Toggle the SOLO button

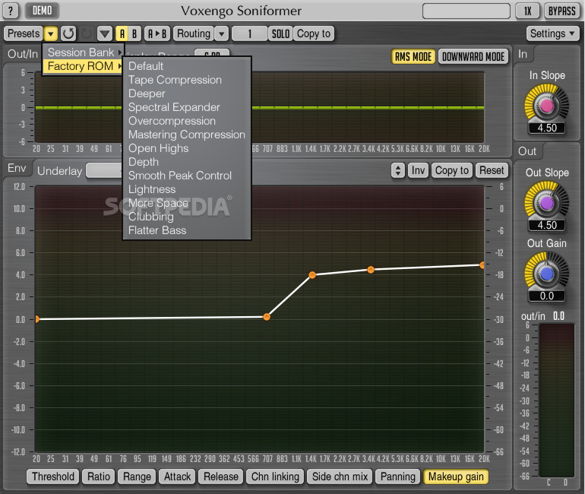pyautogui.click(x=280, y=33)
